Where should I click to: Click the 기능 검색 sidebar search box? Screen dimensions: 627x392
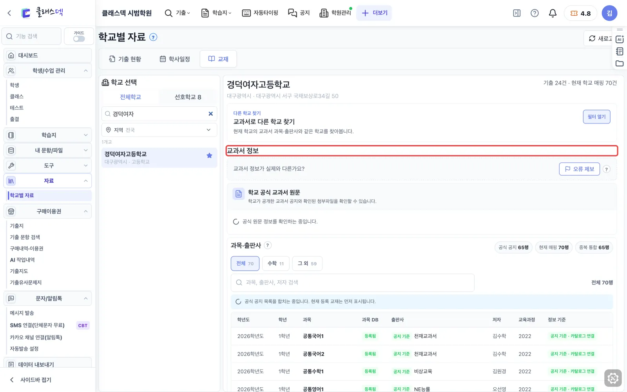click(x=31, y=36)
